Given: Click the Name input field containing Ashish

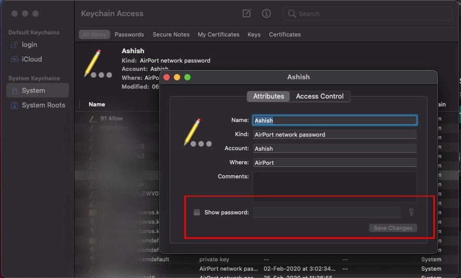Looking at the screenshot, I should coord(335,120).
